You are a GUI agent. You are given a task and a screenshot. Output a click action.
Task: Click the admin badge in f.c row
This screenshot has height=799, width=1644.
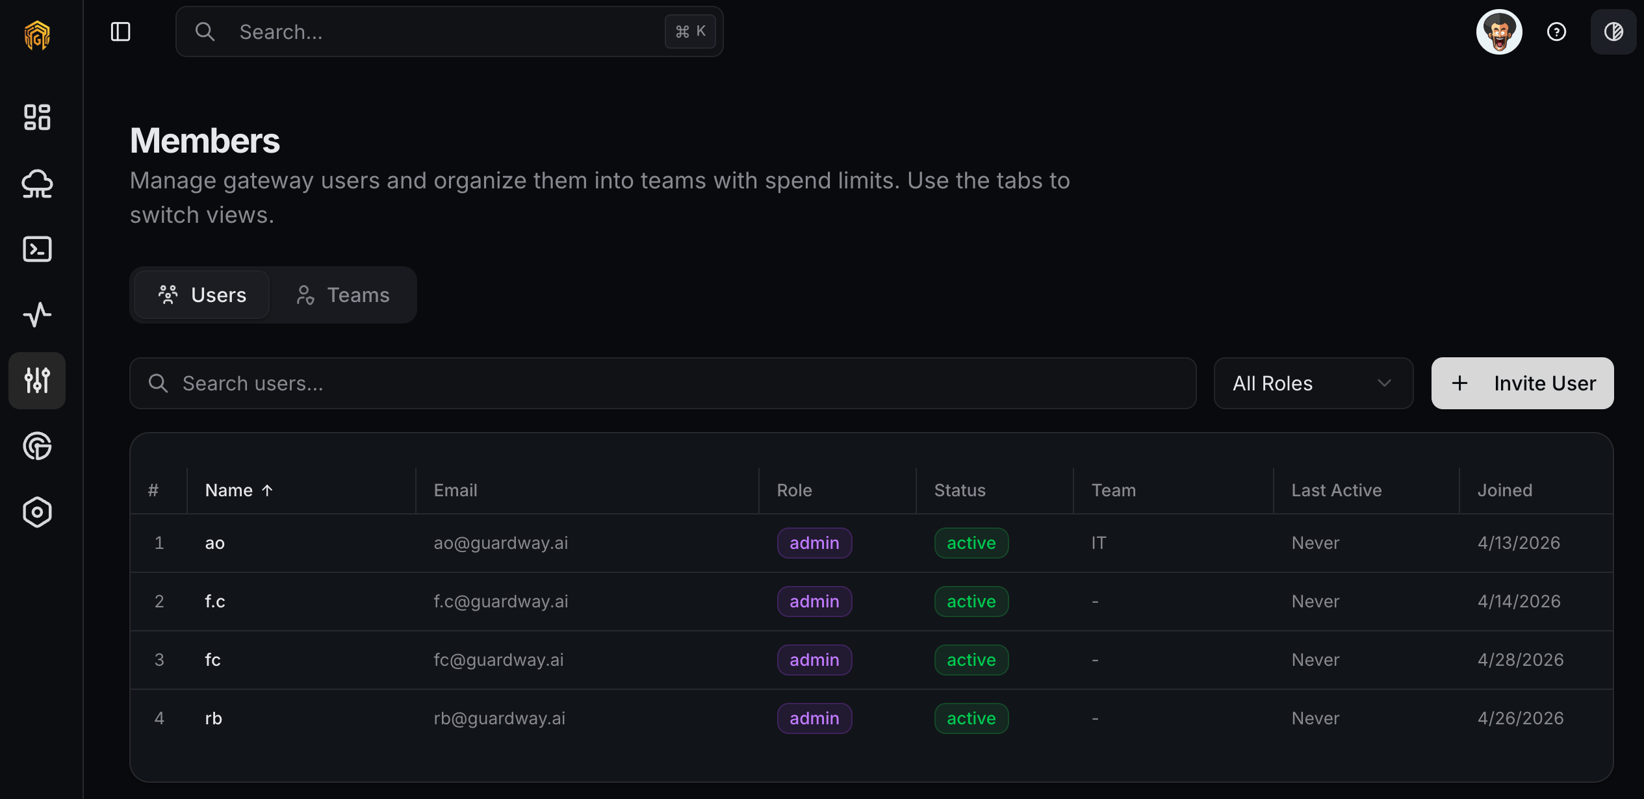pyautogui.click(x=814, y=602)
